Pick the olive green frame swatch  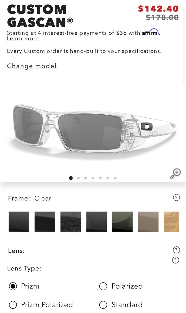122,222
